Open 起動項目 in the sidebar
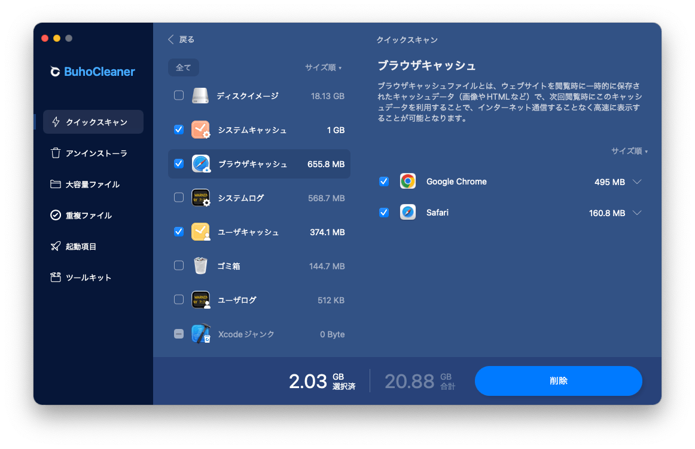 [x=93, y=246]
